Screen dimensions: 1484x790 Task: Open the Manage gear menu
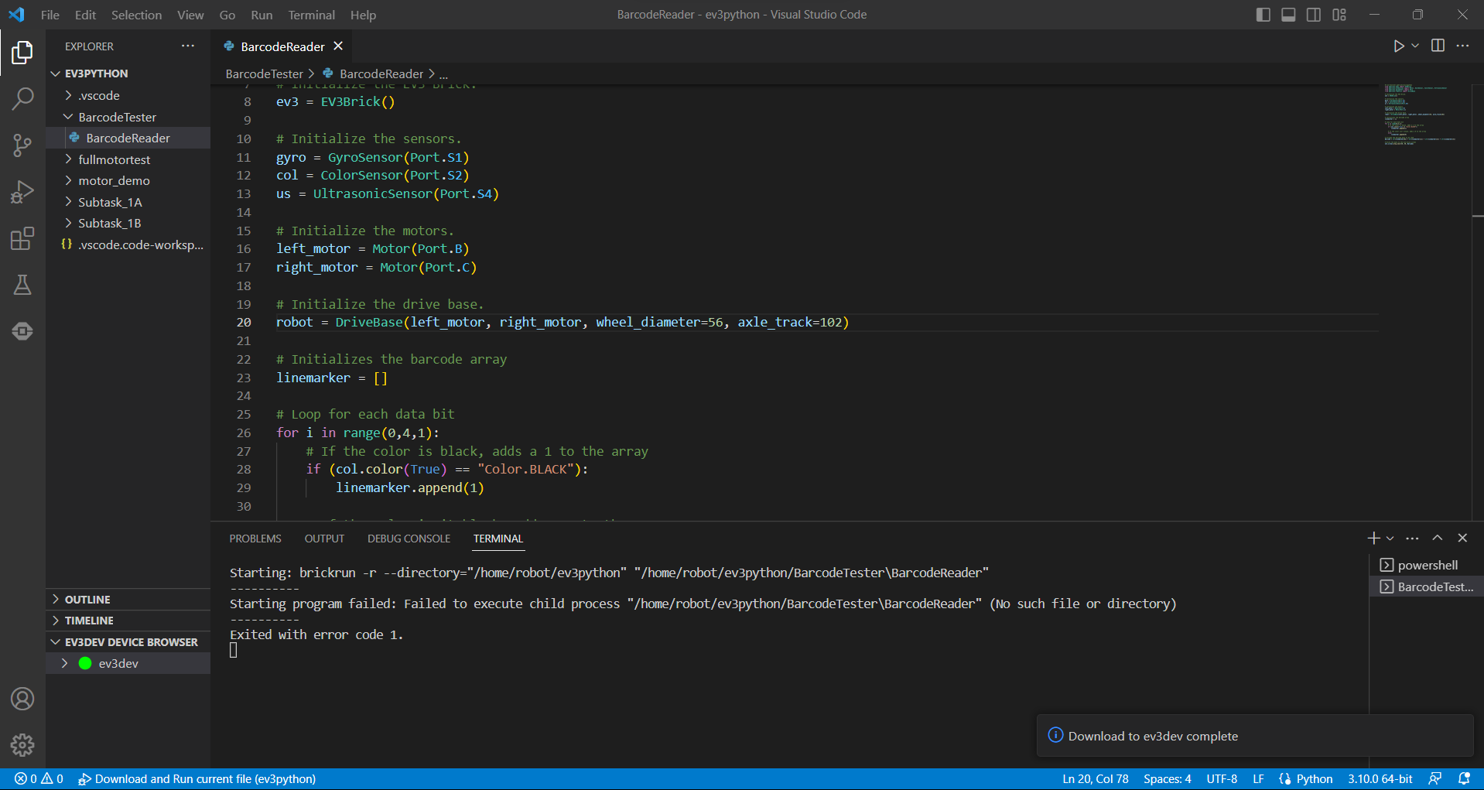(22, 745)
